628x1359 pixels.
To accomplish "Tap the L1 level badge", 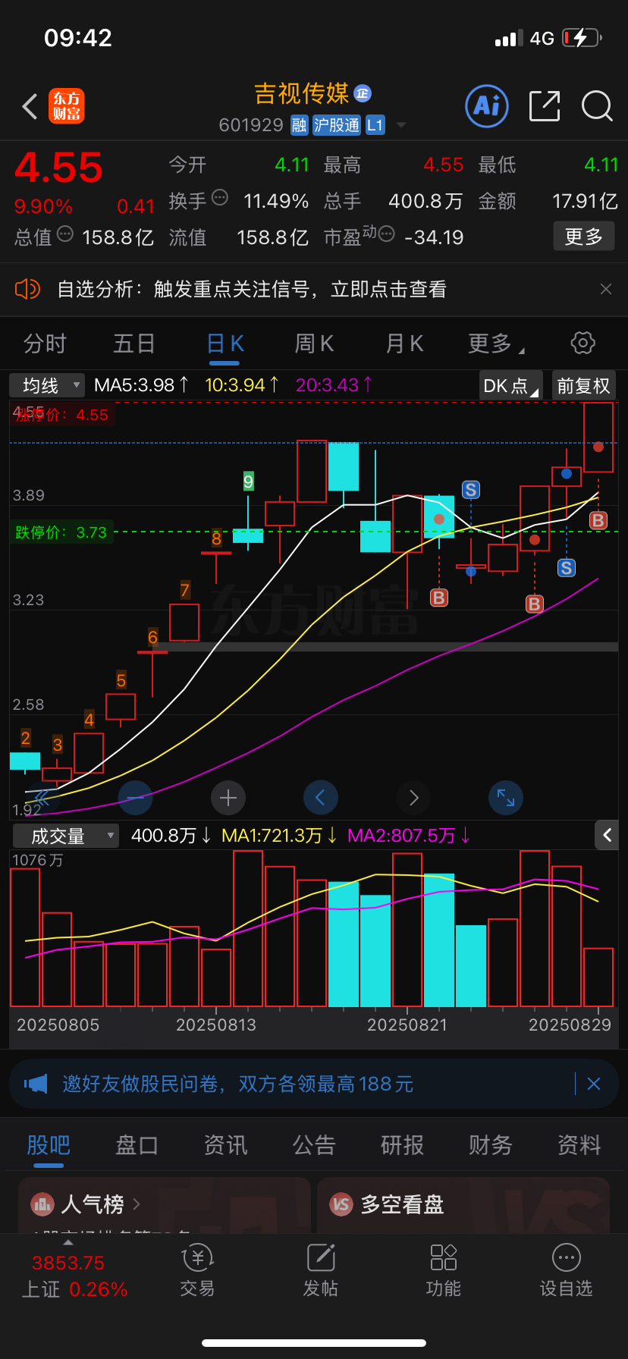I will pos(375,125).
